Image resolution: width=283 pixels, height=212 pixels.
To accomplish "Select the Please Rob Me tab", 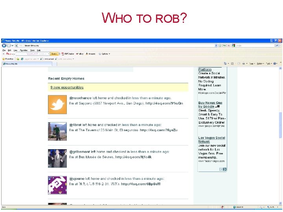I will (27, 64).
